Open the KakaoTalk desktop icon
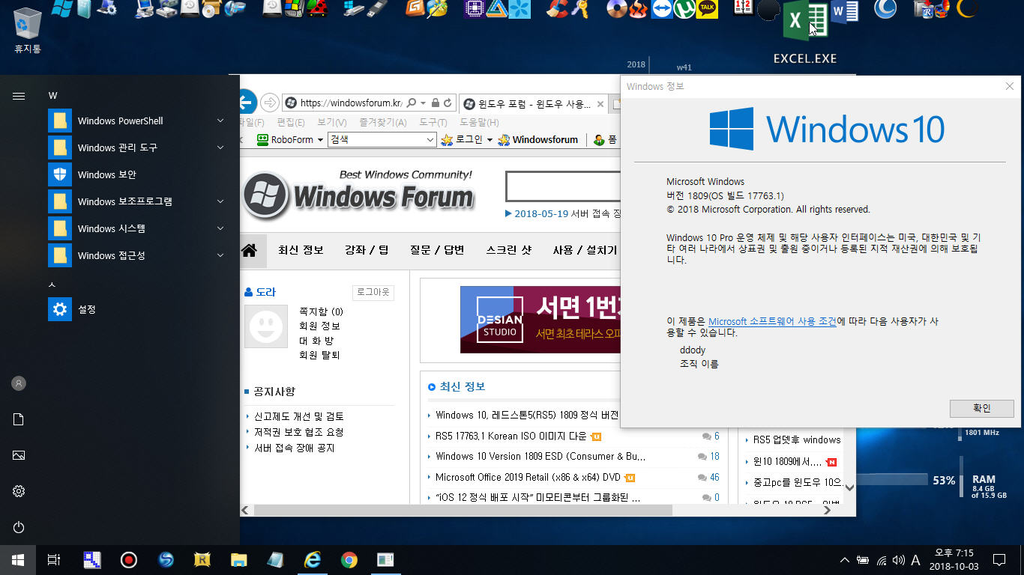 coord(706,8)
